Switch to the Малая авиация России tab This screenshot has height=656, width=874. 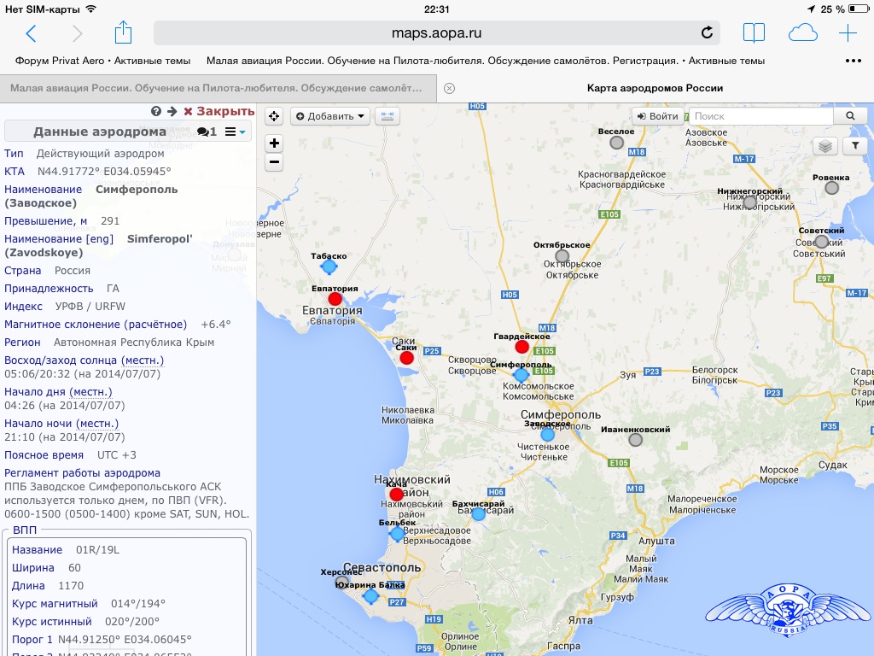(x=216, y=88)
